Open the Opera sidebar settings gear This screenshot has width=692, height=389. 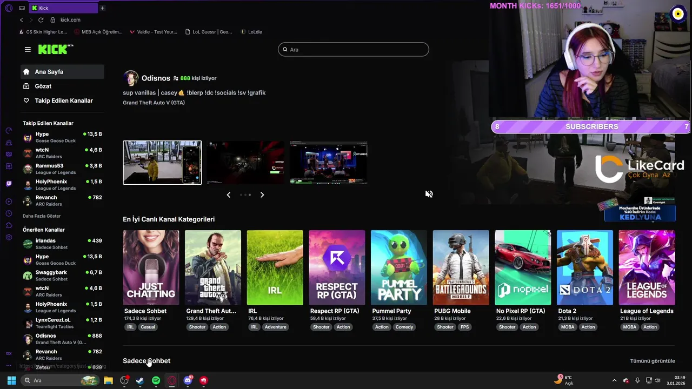(9, 237)
